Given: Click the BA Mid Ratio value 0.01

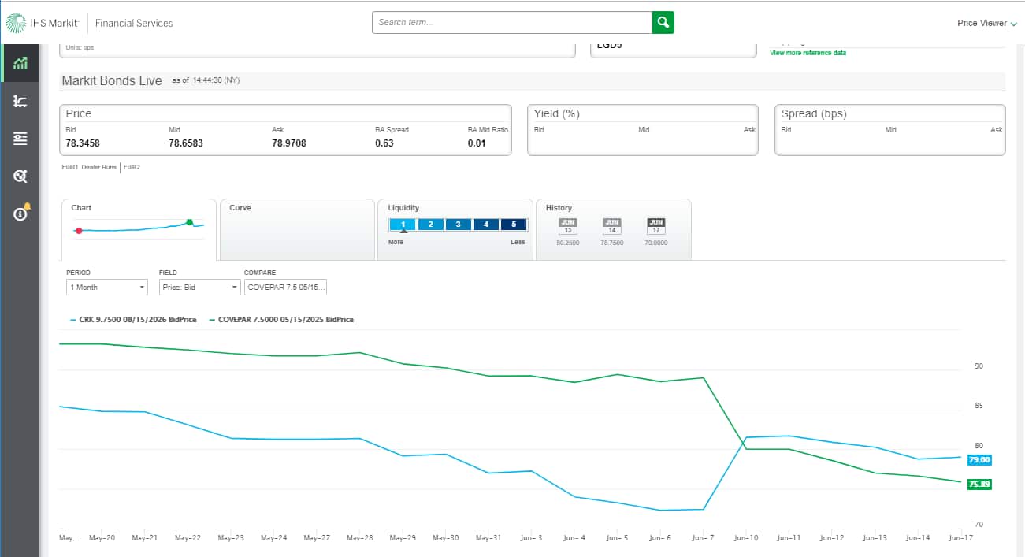Looking at the screenshot, I should (x=477, y=143).
